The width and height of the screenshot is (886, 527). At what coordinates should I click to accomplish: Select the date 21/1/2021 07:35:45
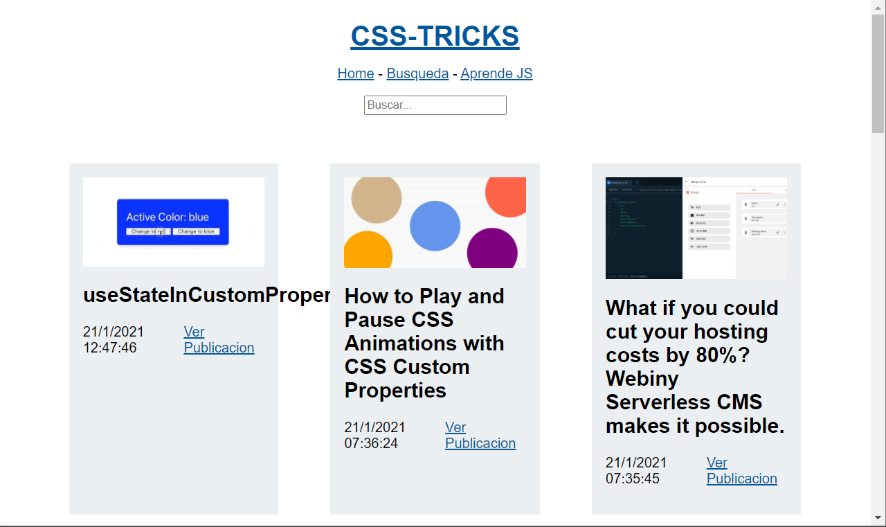tap(636, 470)
